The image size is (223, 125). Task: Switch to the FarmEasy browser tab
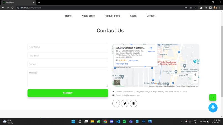coord(19,2)
